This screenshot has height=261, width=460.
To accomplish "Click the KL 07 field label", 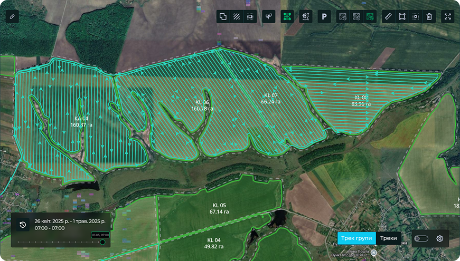I will 270,99.
